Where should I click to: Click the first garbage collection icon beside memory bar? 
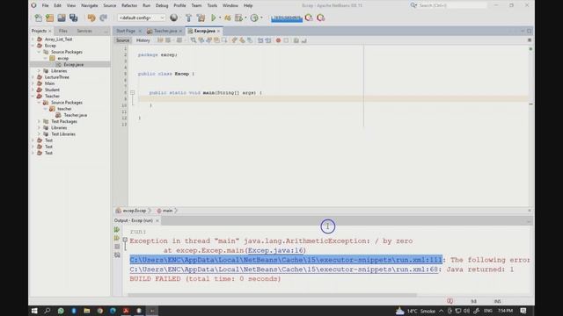point(309,18)
